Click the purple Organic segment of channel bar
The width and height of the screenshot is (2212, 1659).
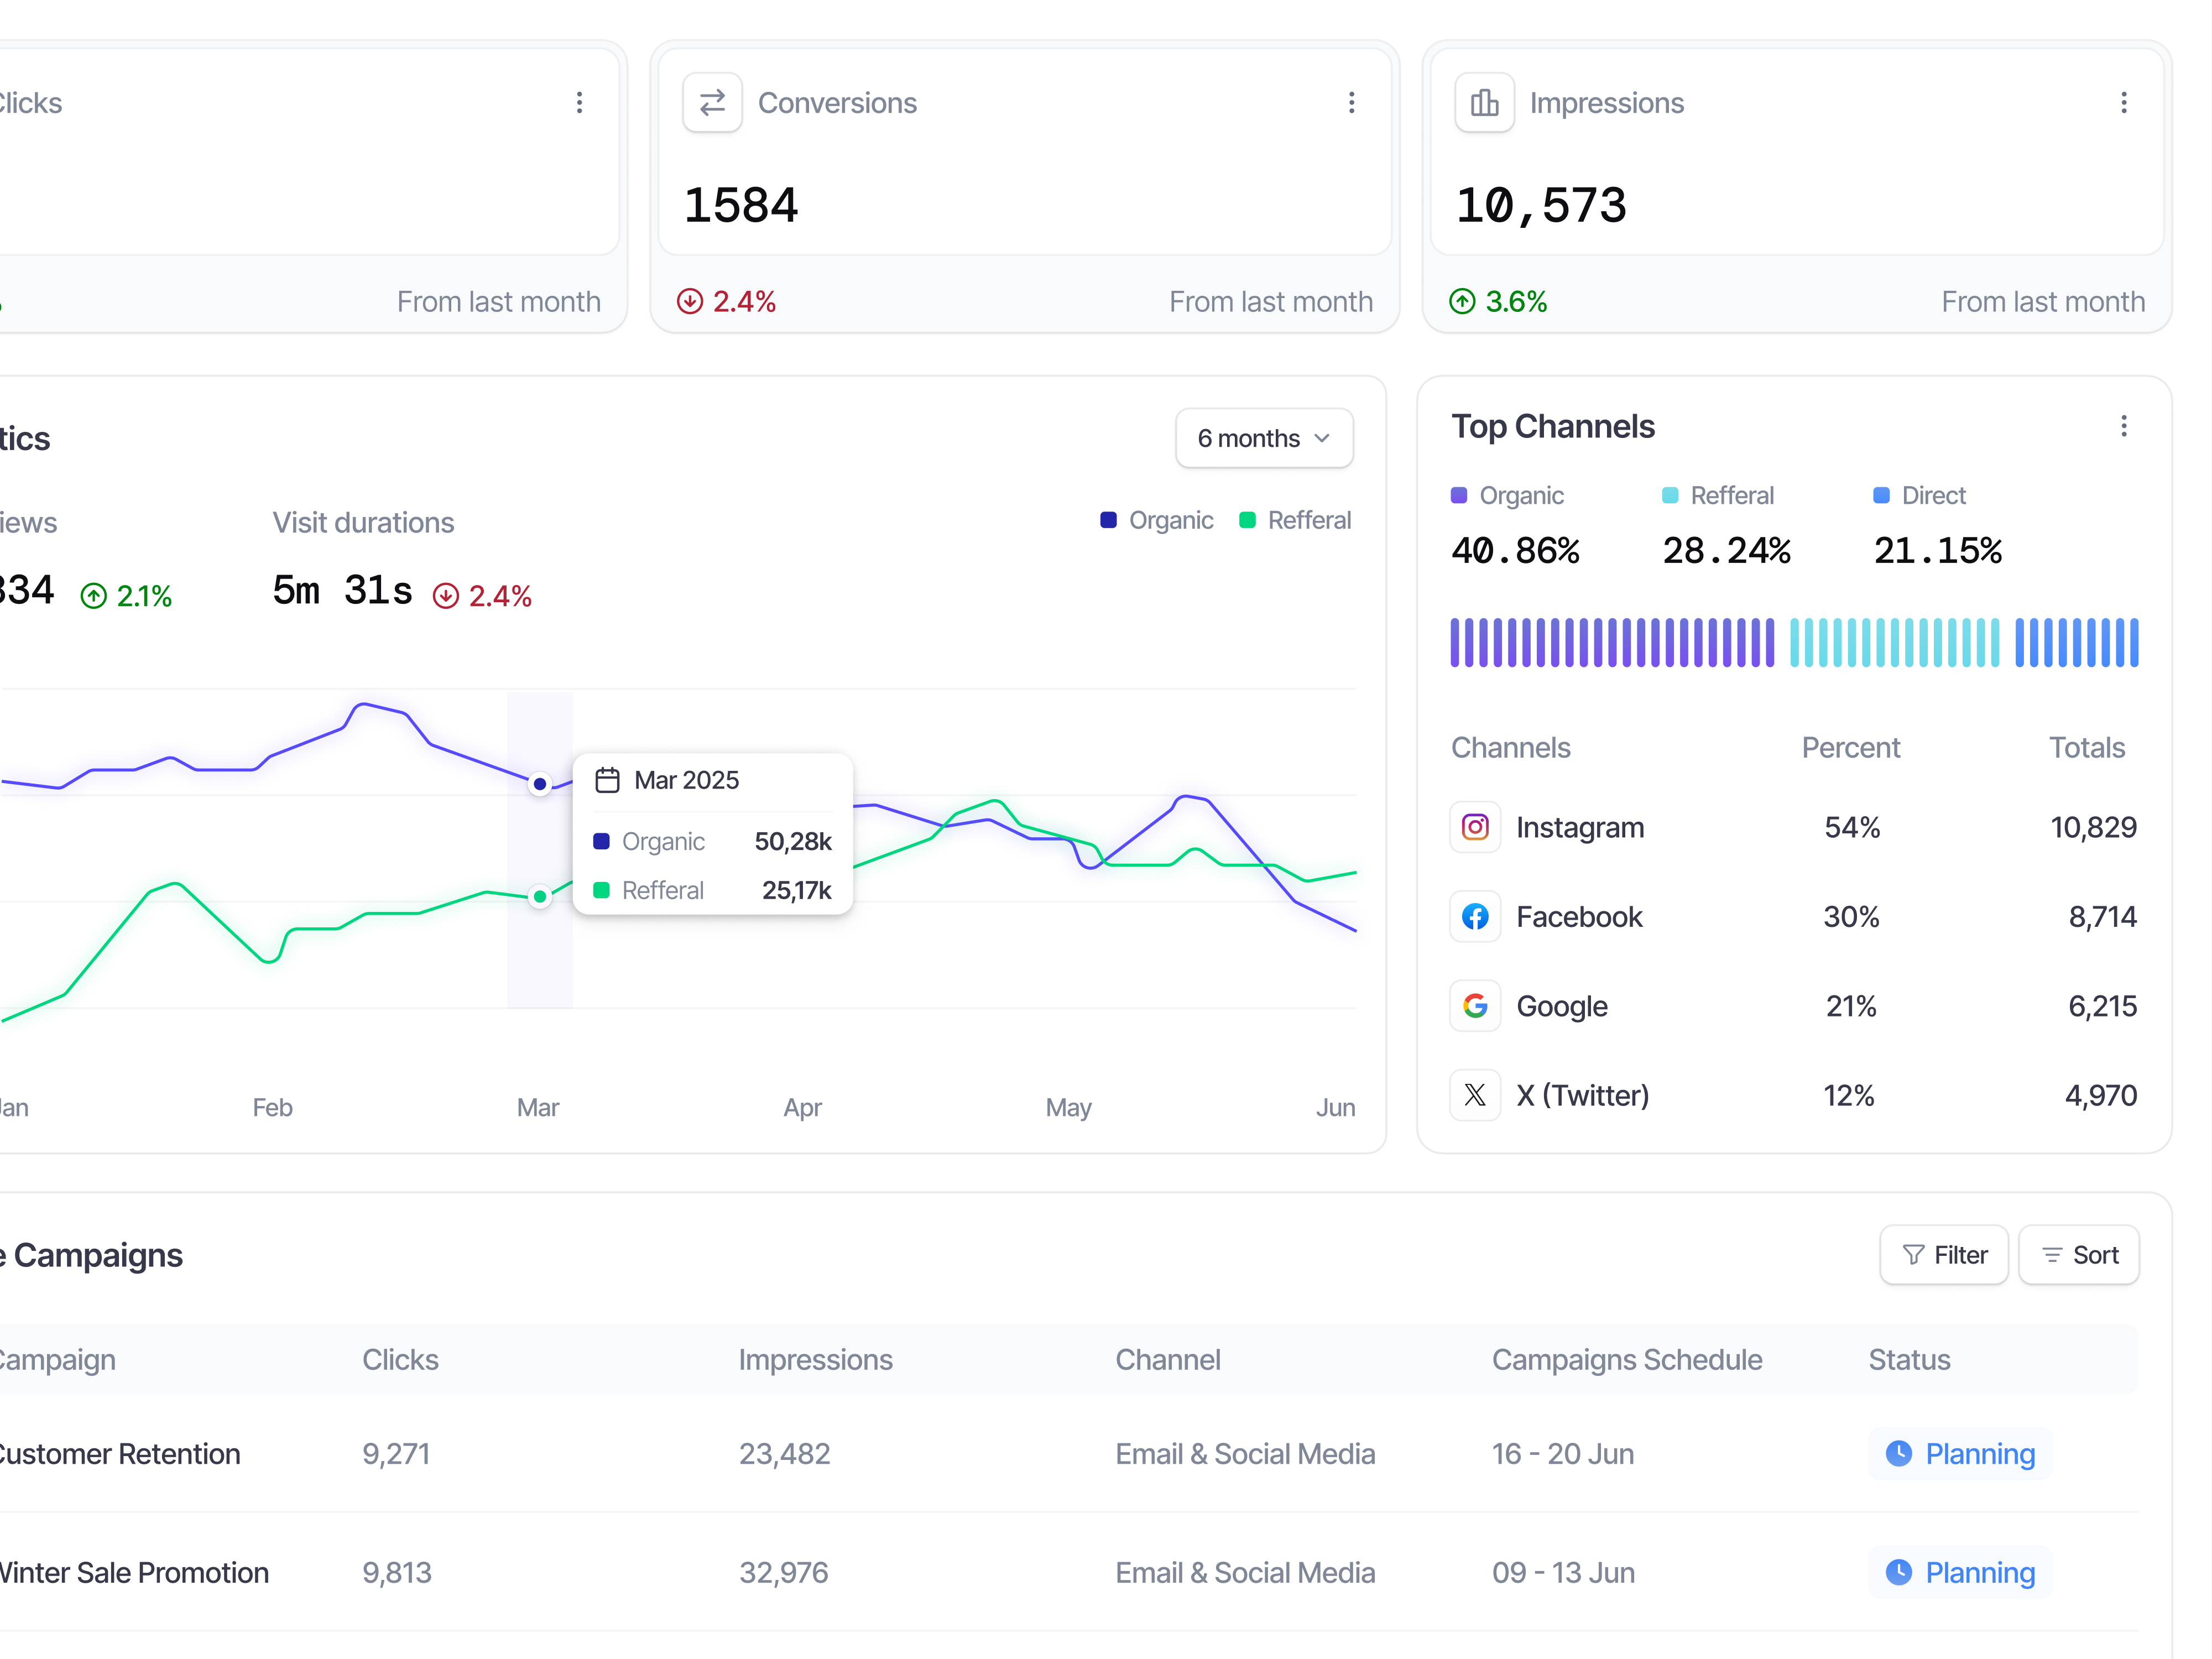tap(1612, 643)
